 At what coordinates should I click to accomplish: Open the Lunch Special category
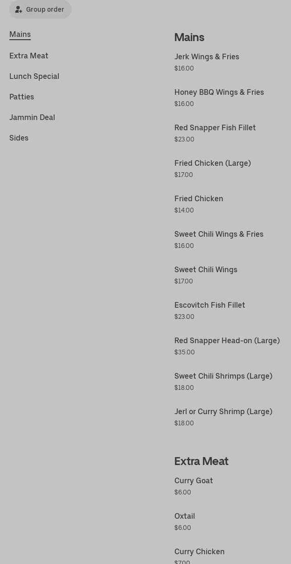(x=34, y=77)
